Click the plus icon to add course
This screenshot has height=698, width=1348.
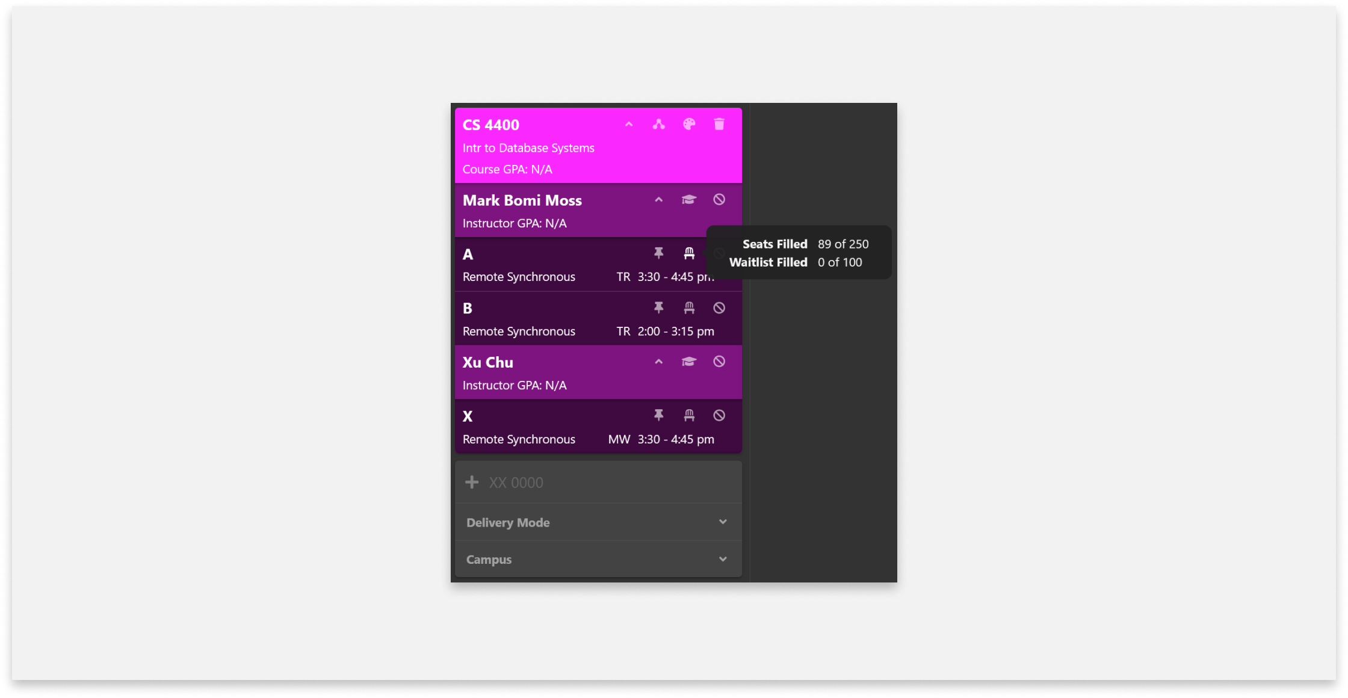click(472, 483)
